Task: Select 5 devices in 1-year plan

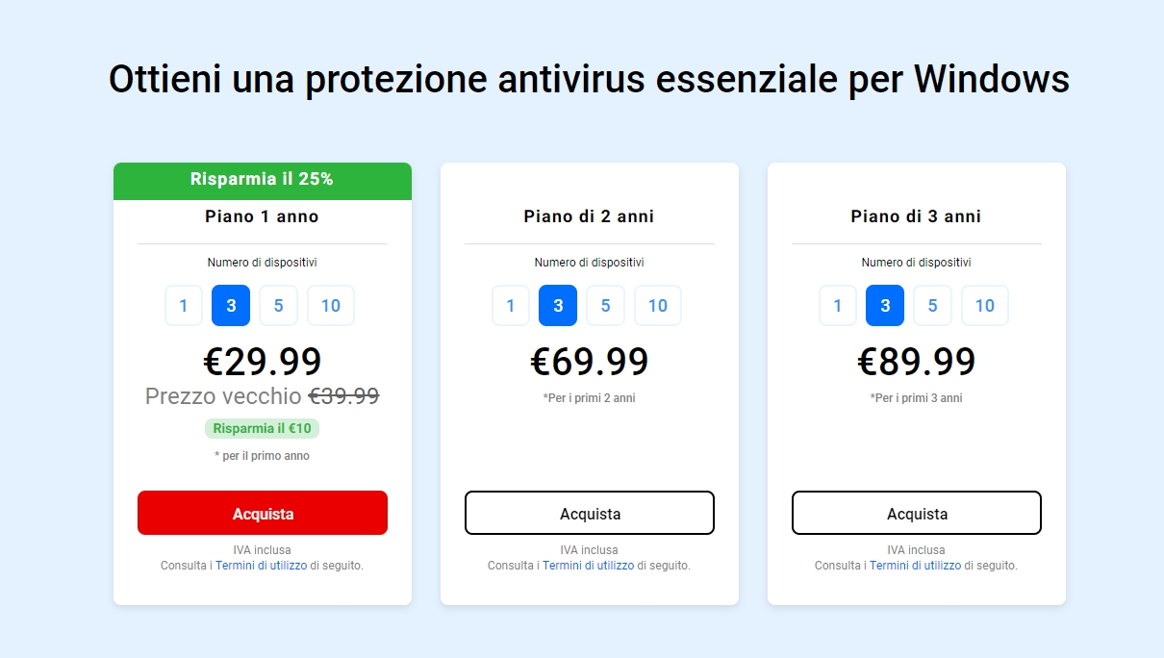Action: point(278,306)
